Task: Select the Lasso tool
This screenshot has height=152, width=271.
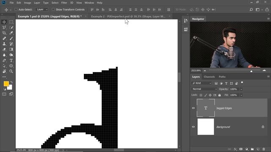Action: coord(4,27)
